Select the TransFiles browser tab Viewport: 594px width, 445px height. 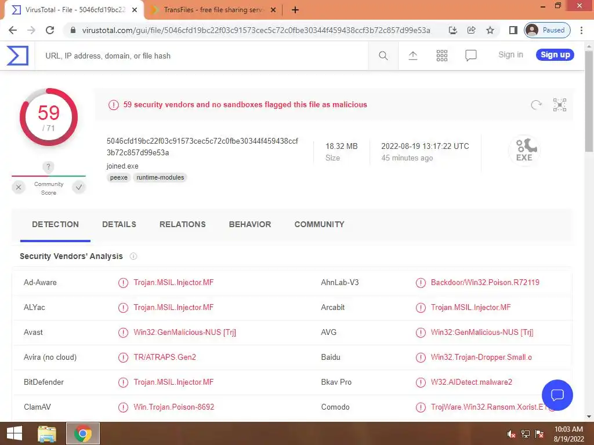click(213, 10)
